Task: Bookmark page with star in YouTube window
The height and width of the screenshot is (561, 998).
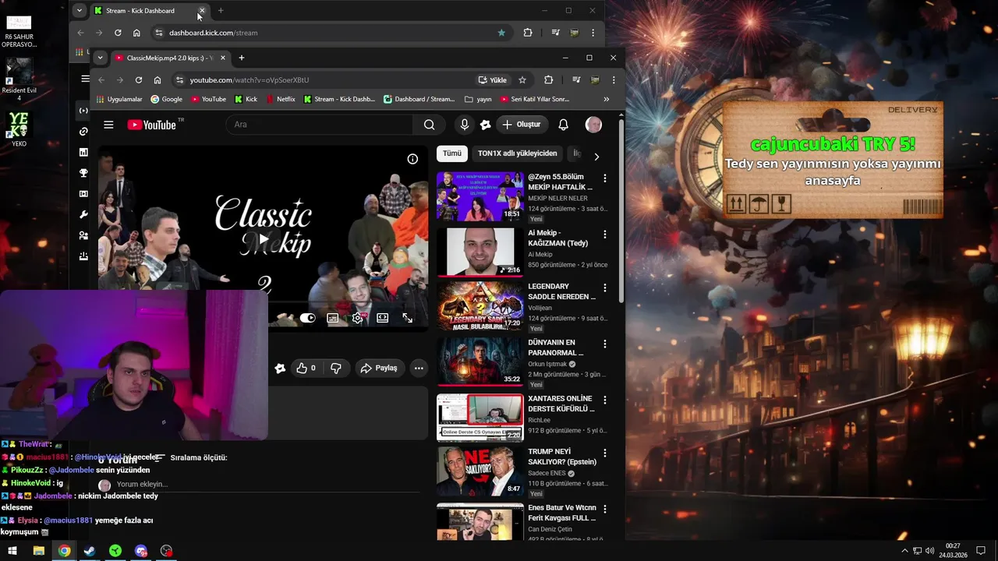Action: (x=522, y=79)
